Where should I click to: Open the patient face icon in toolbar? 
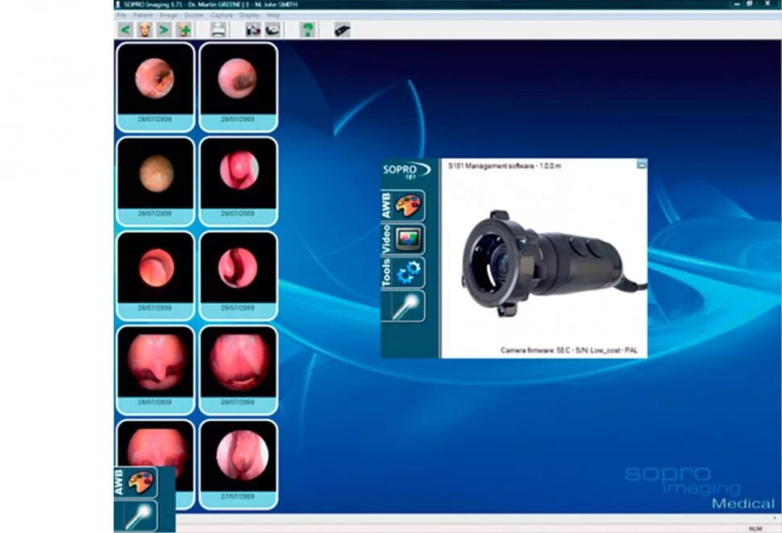coord(144,30)
